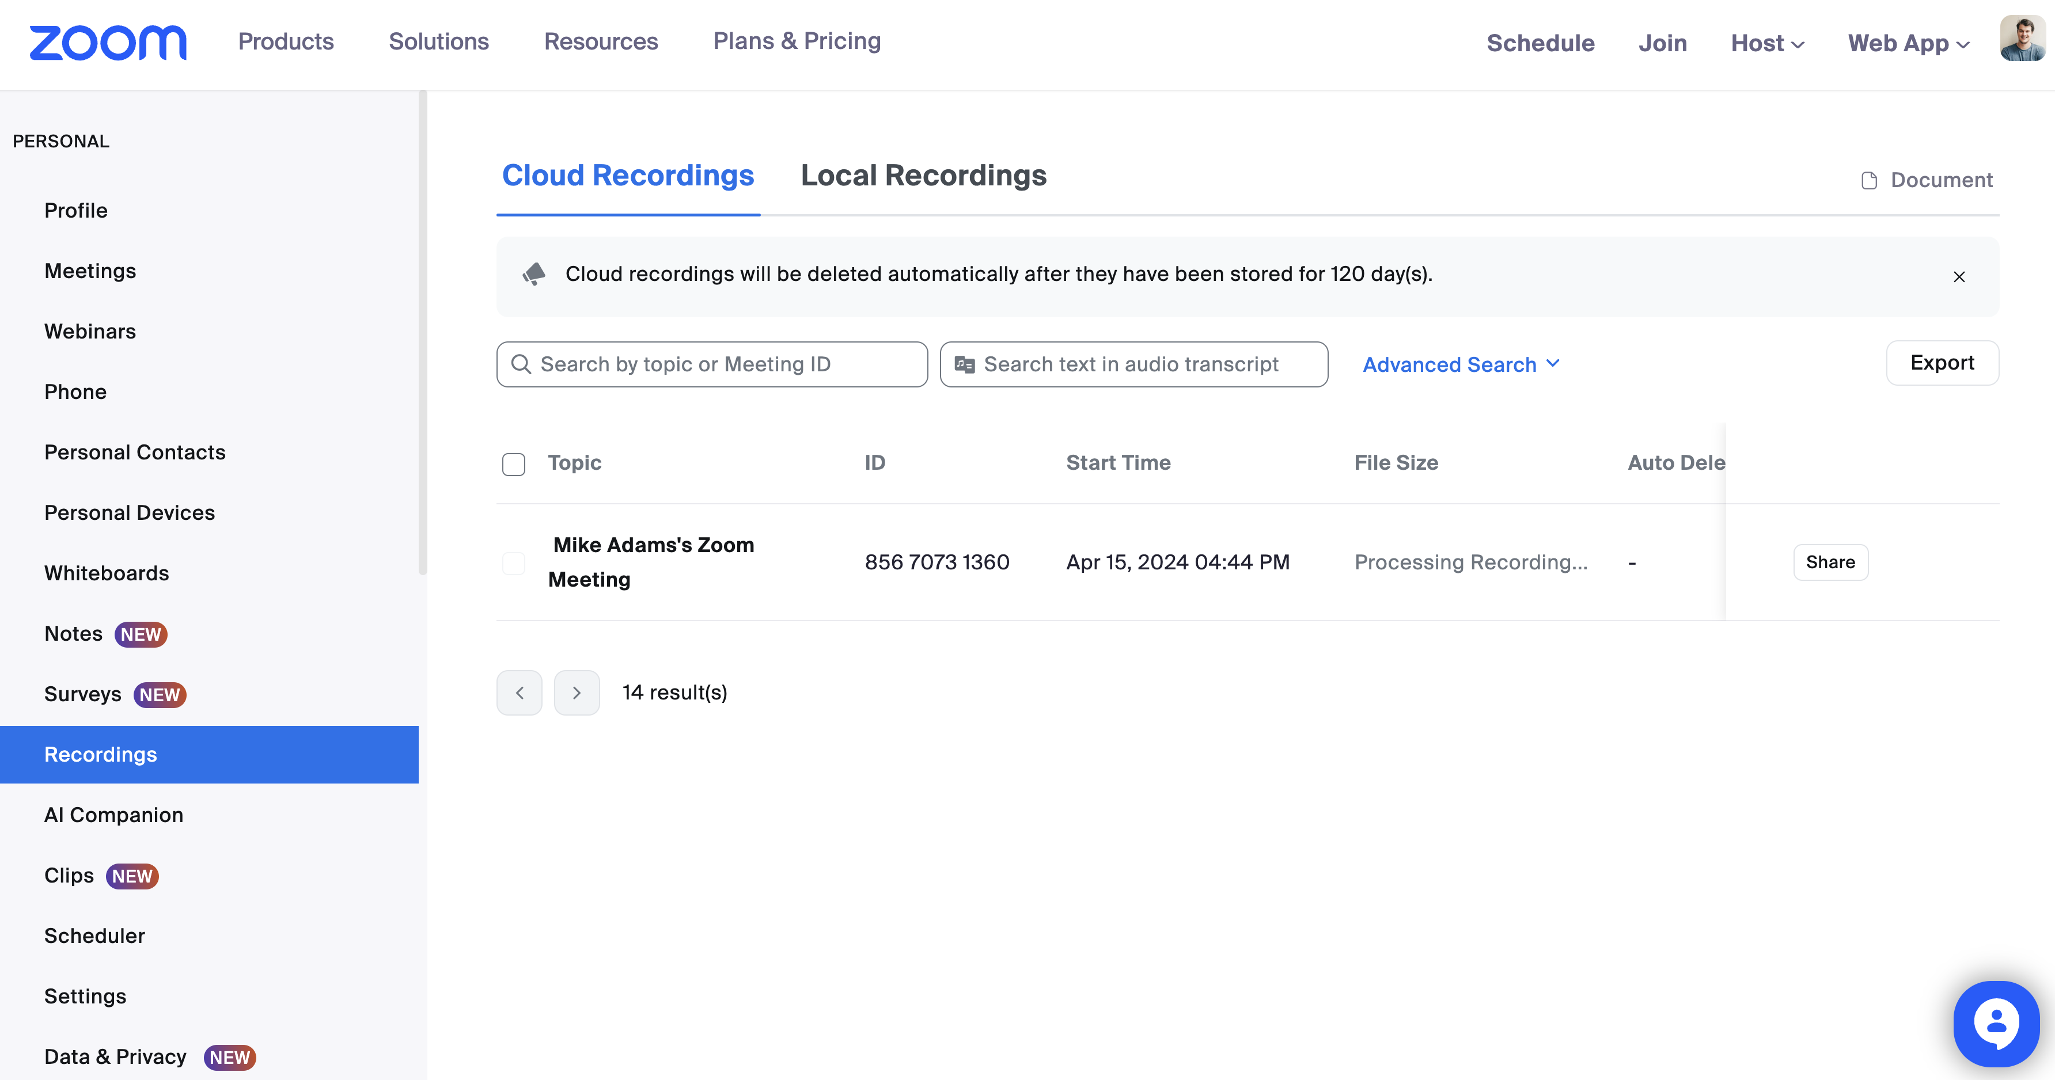
Task: Focus the Search by topic or Meeting ID field
Action: [x=712, y=364]
